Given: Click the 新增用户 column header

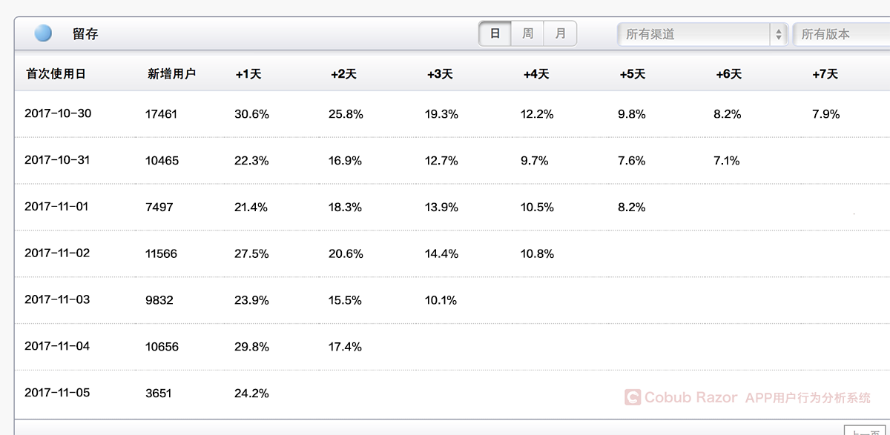Looking at the screenshot, I should click(171, 74).
